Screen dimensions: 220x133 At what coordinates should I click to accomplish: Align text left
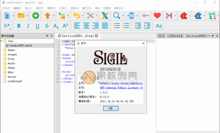point(77,26)
